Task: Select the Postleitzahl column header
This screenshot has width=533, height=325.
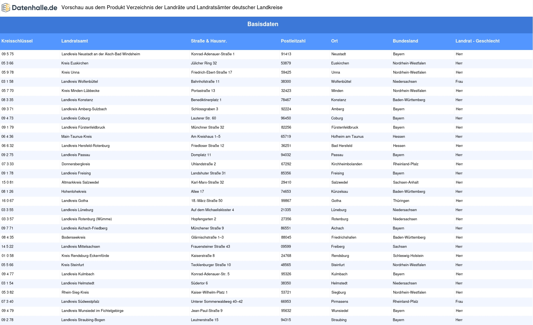Action: point(293,41)
